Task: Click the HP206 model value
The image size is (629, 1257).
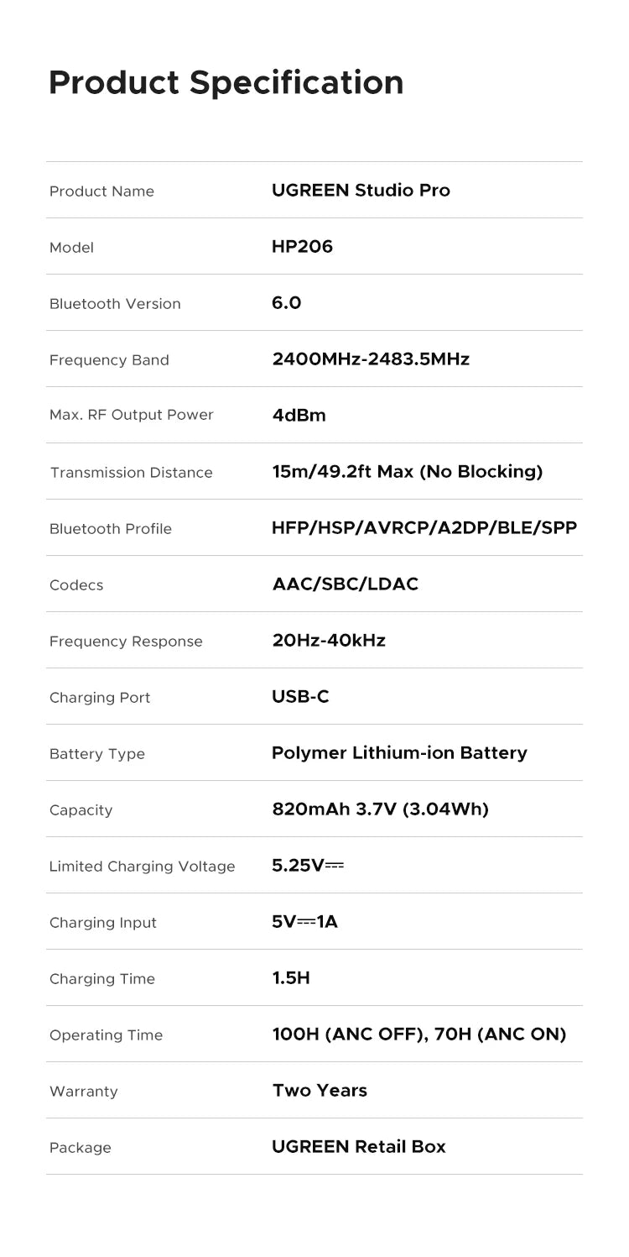Action: point(302,247)
